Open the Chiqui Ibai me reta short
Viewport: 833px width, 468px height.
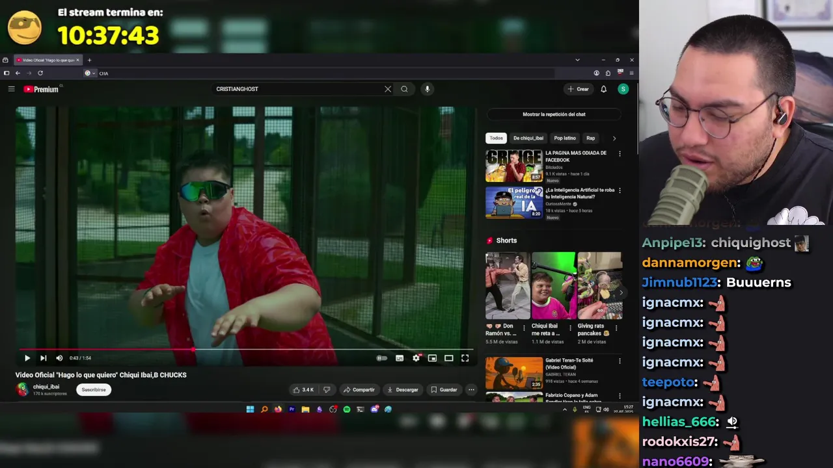(x=553, y=285)
